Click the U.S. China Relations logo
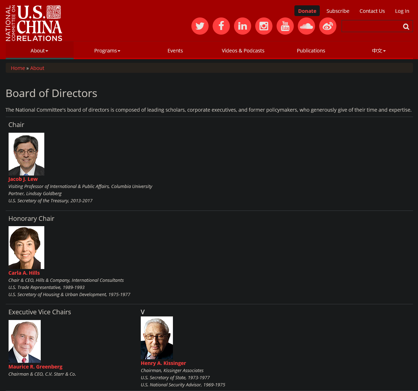This screenshot has width=418, height=391. pyautogui.click(x=34, y=23)
